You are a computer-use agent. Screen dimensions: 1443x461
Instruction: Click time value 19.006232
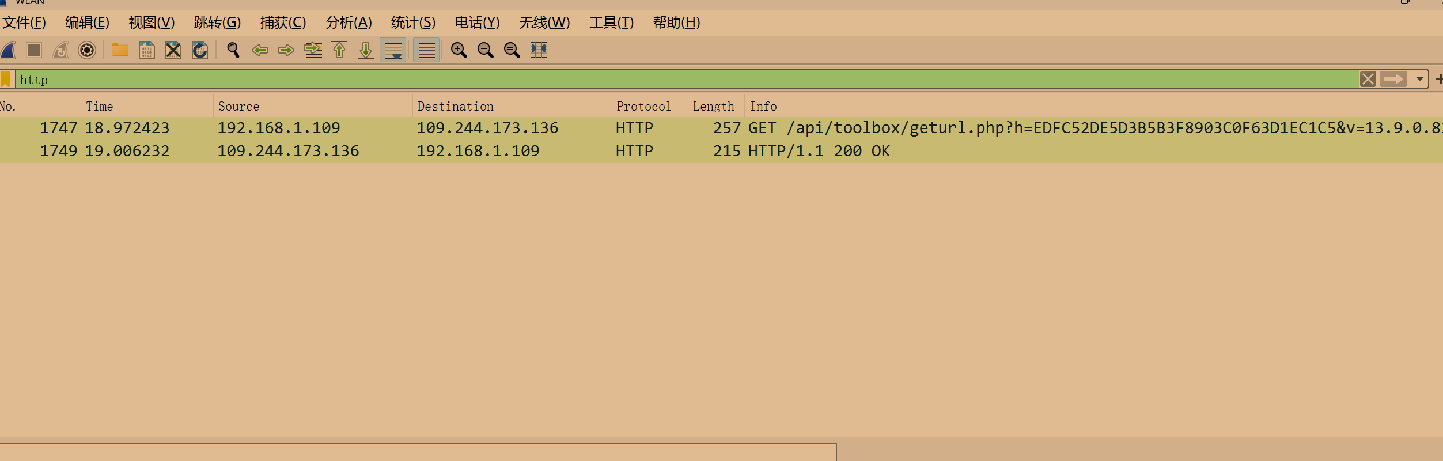(x=127, y=151)
